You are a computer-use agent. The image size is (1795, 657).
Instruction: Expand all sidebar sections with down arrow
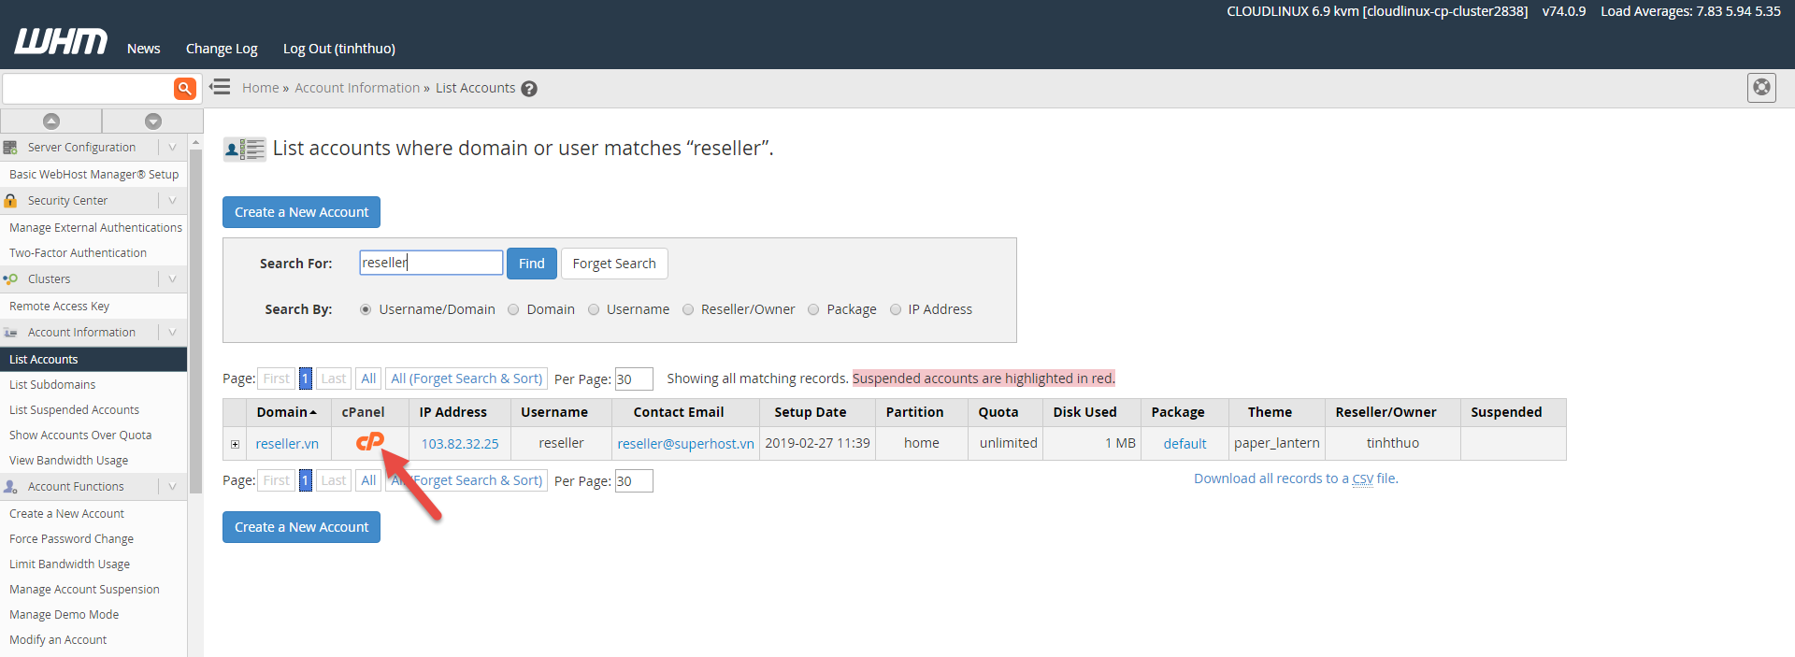(x=153, y=121)
